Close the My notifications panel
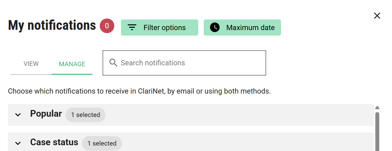Image resolution: width=392 pixels, height=151 pixels. 377,16
